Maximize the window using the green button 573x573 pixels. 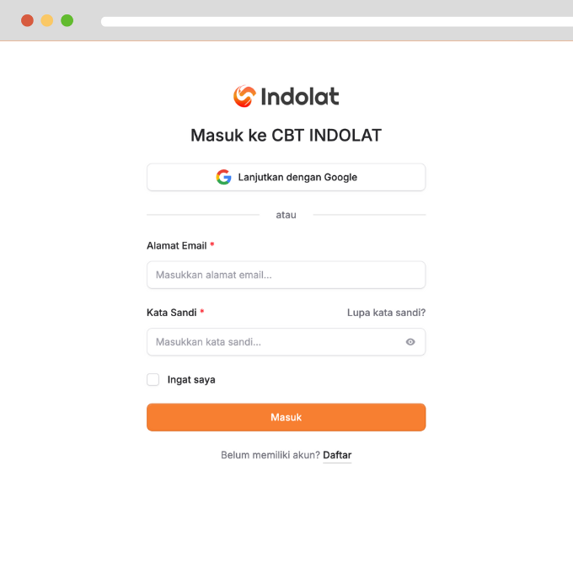(67, 20)
